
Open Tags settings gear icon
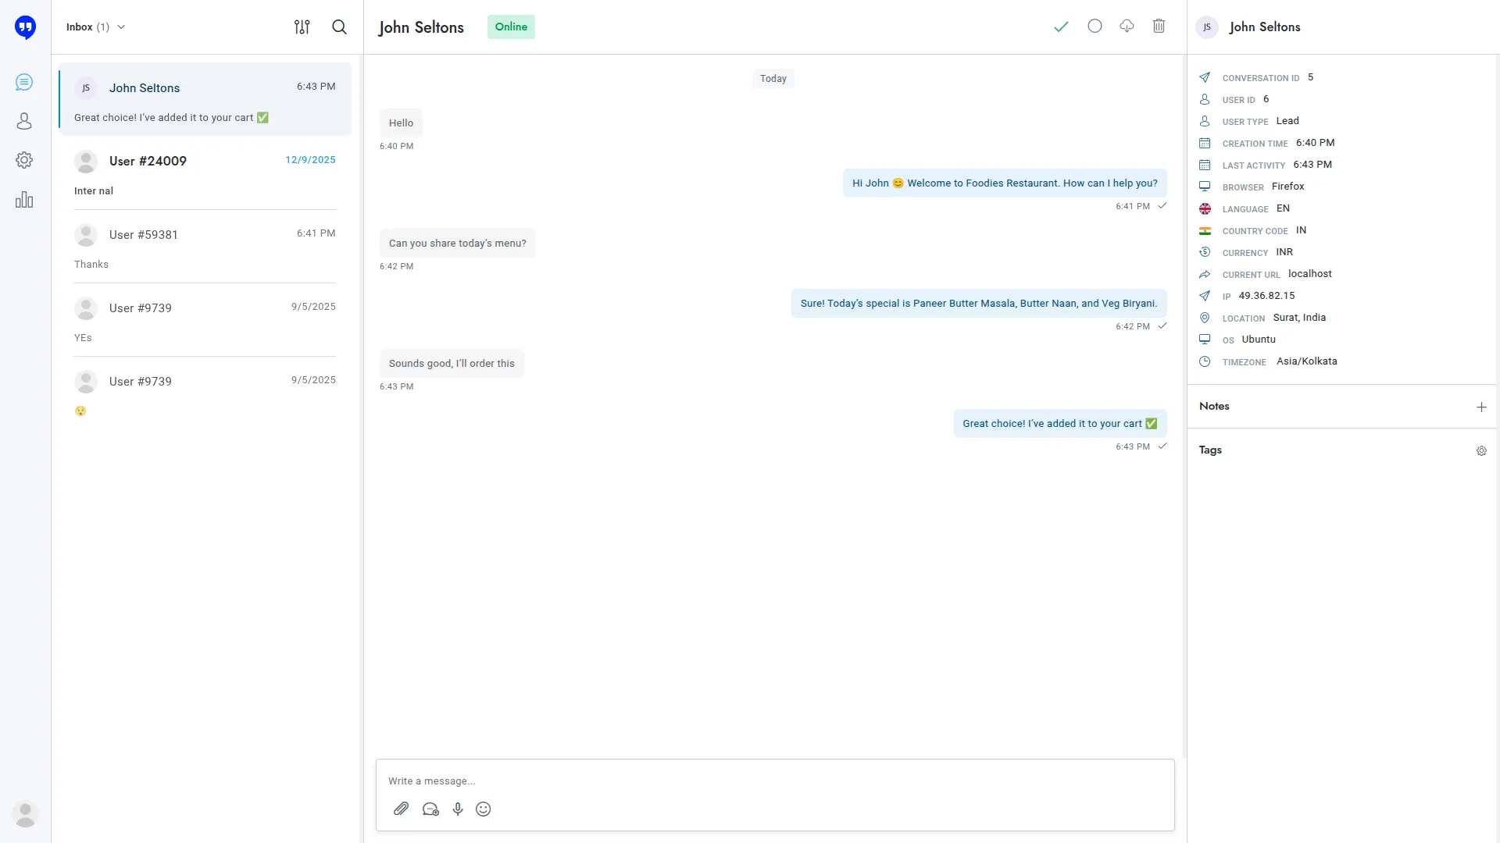(x=1481, y=450)
